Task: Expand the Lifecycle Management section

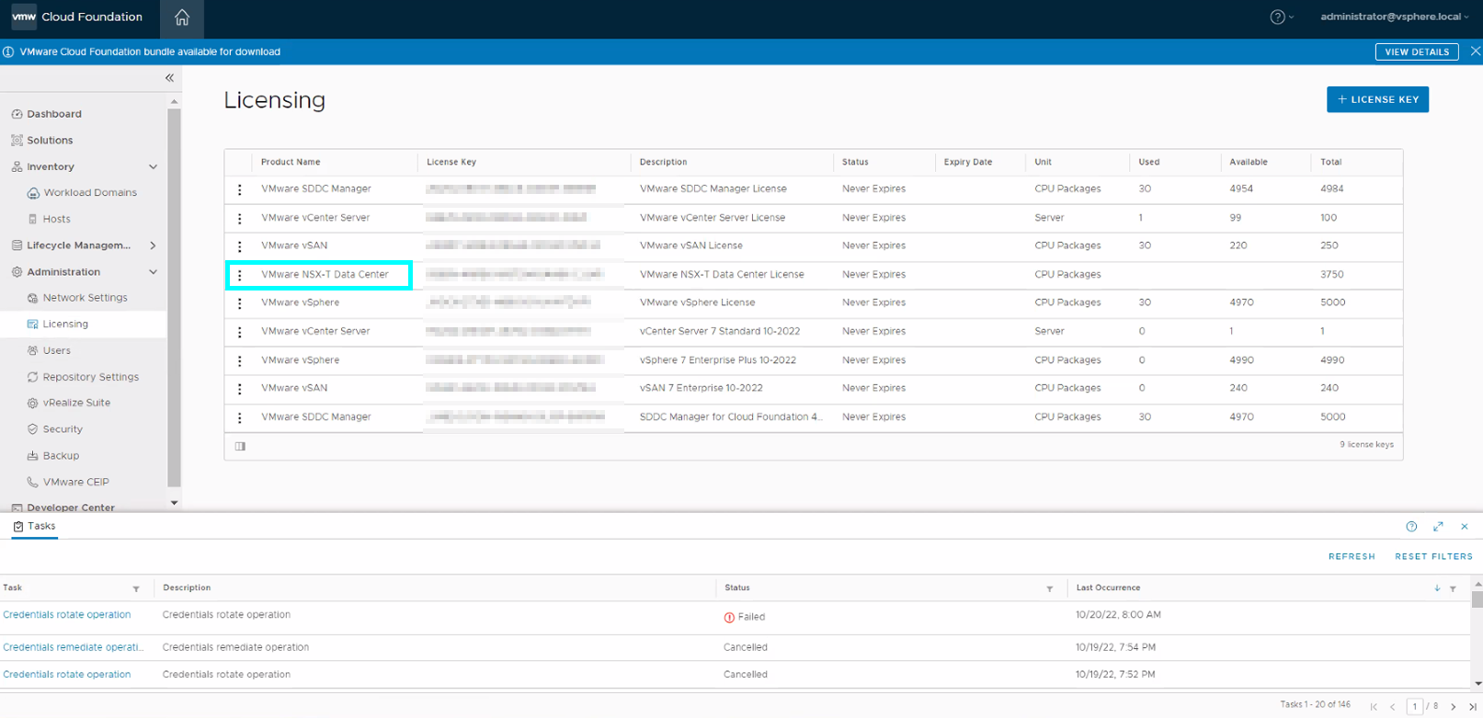Action: [x=153, y=245]
